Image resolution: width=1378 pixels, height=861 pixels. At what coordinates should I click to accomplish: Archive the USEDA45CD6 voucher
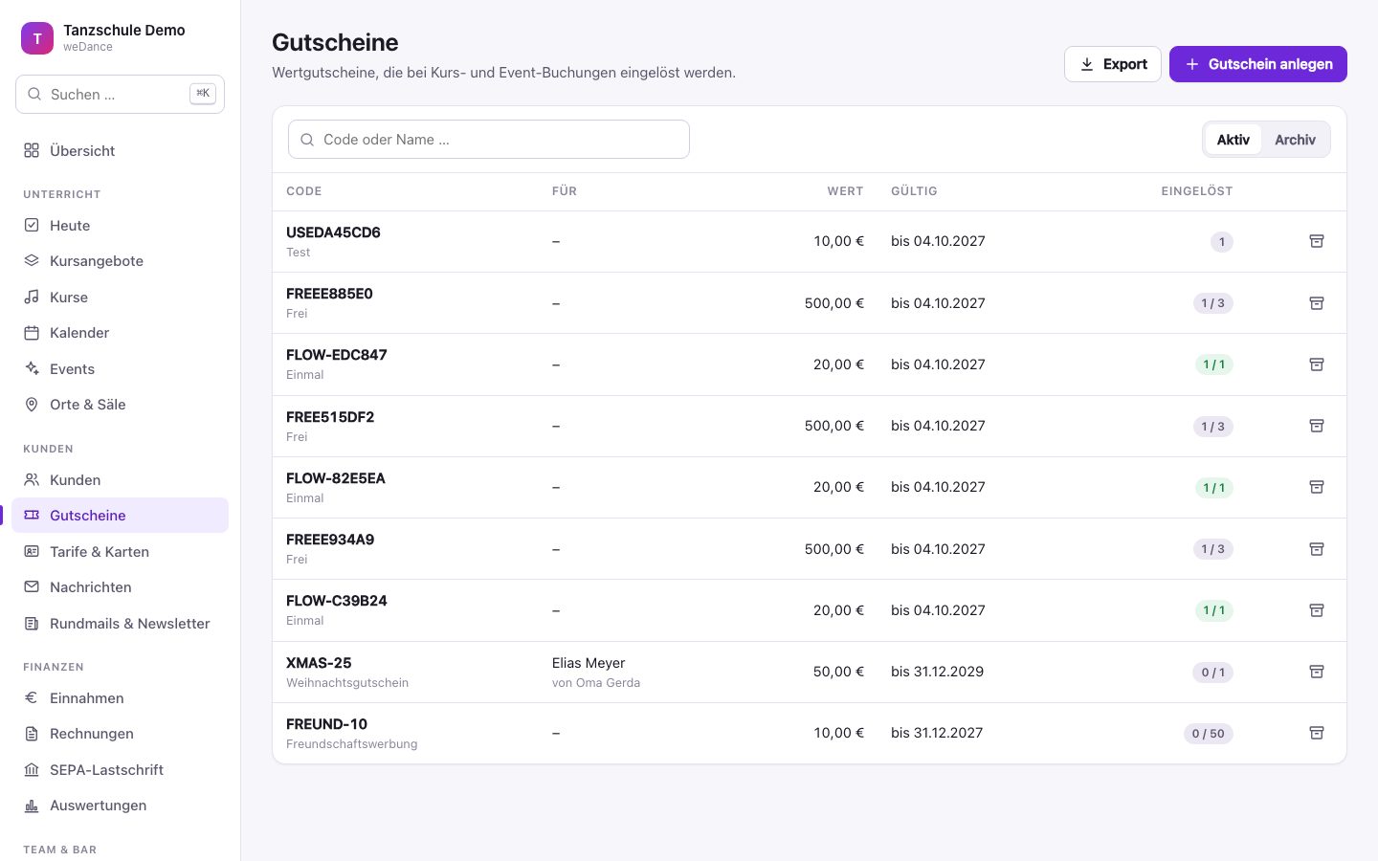tap(1317, 241)
